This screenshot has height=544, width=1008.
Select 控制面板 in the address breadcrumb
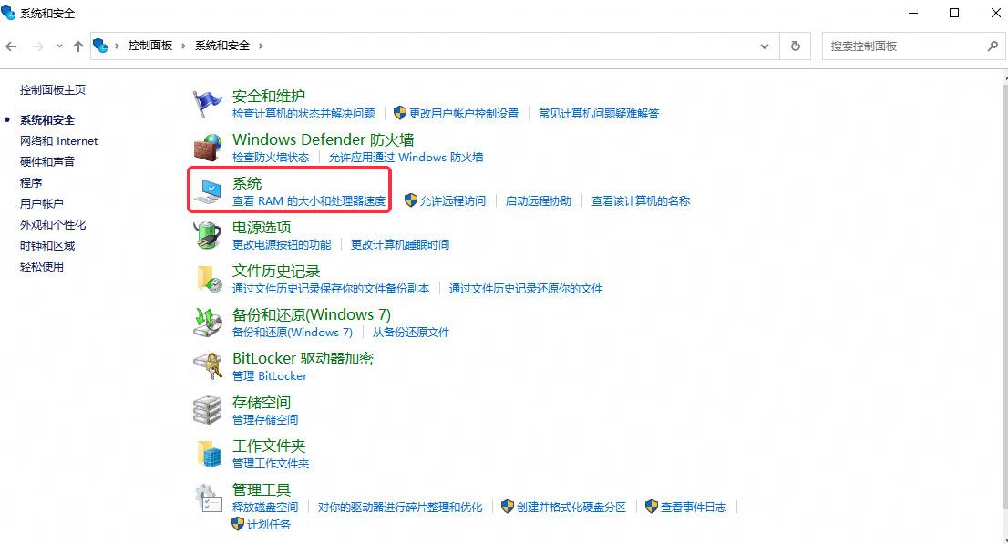click(149, 46)
